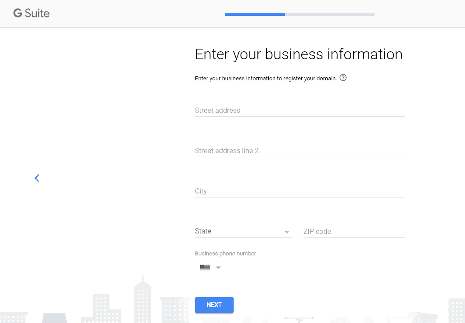Focus the Street address field
The height and width of the screenshot is (323, 465).
click(x=299, y=111)
